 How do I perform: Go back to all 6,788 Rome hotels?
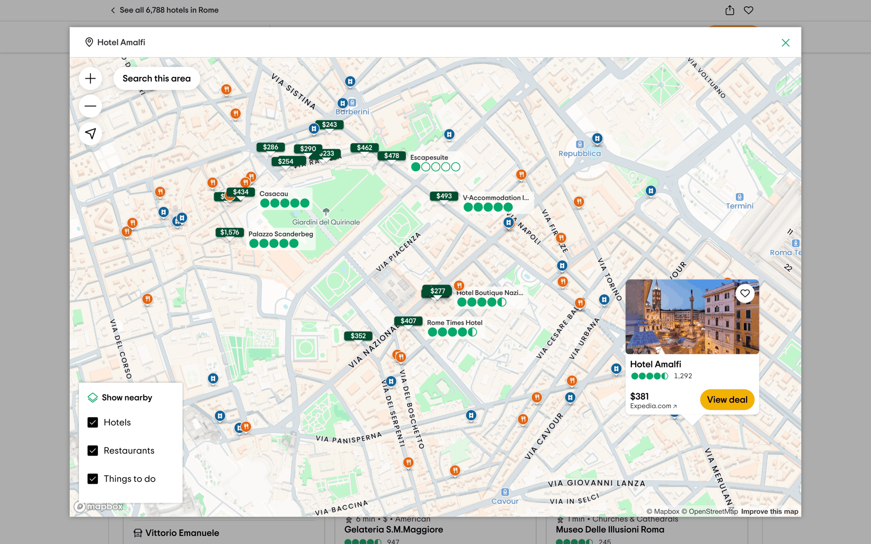coord(165,10)
